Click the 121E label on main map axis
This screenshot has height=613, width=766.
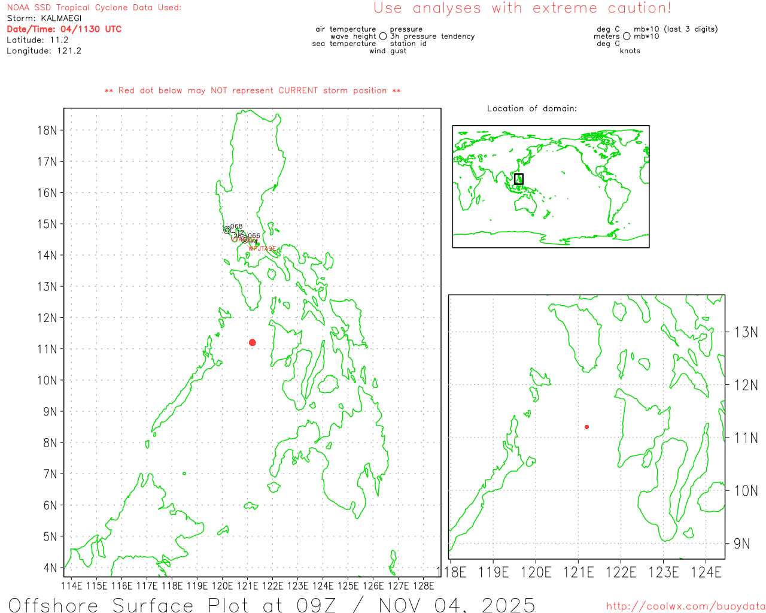click(x=247, y=585)
